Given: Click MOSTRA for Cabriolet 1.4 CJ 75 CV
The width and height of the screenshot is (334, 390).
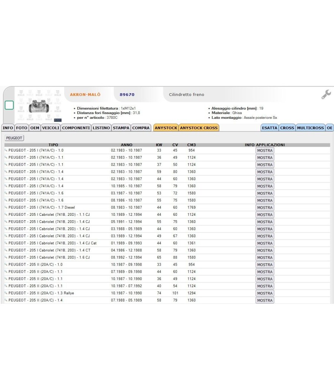Looking at the screenshot, I should coord(265,222).
